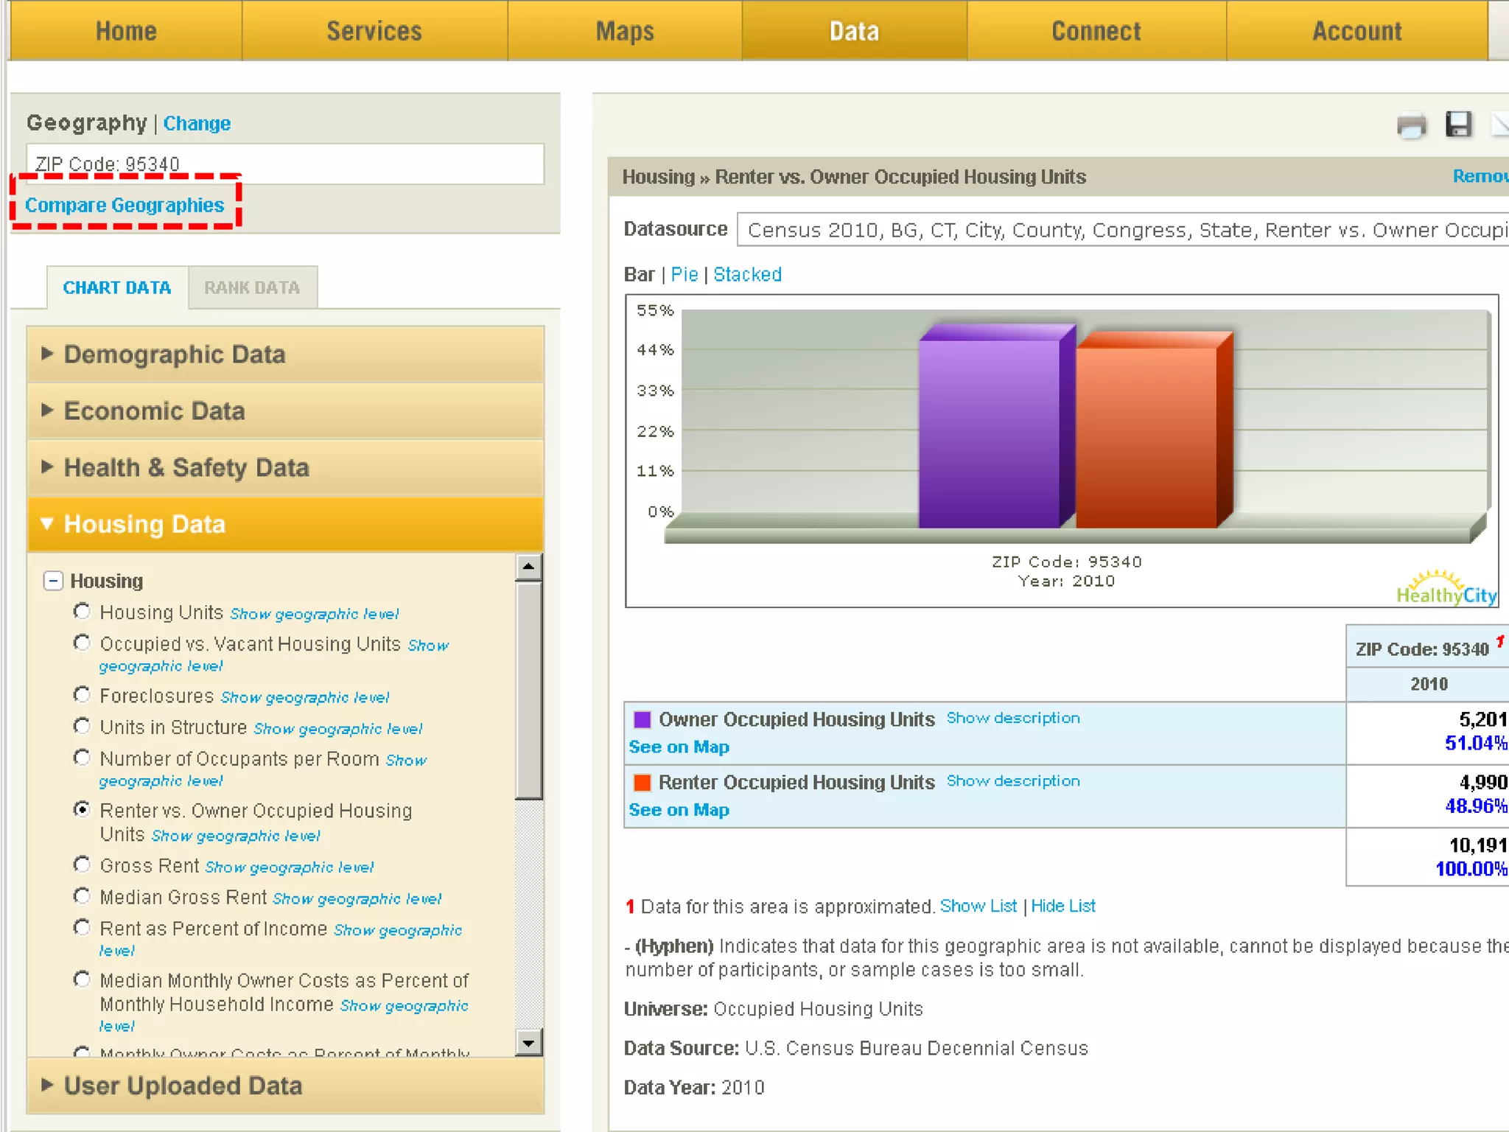
Task: Click the Compare Geographies link
Action: (x=125, y=205)
